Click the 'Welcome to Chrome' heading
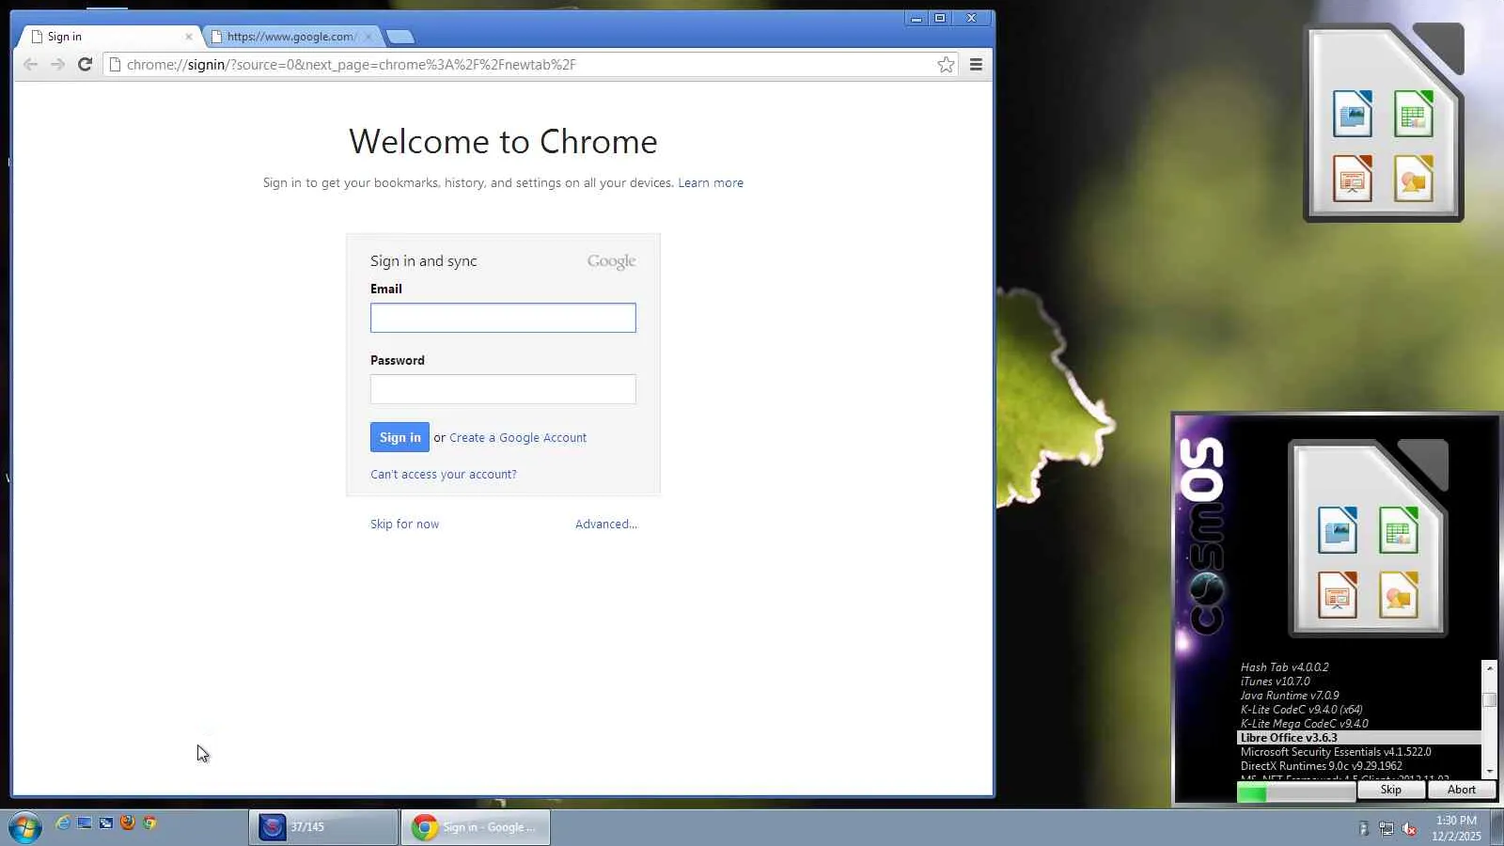Image resolution: width=1504 pixels, height=846 pixels. pyautogui.click(x=503, y=142)
